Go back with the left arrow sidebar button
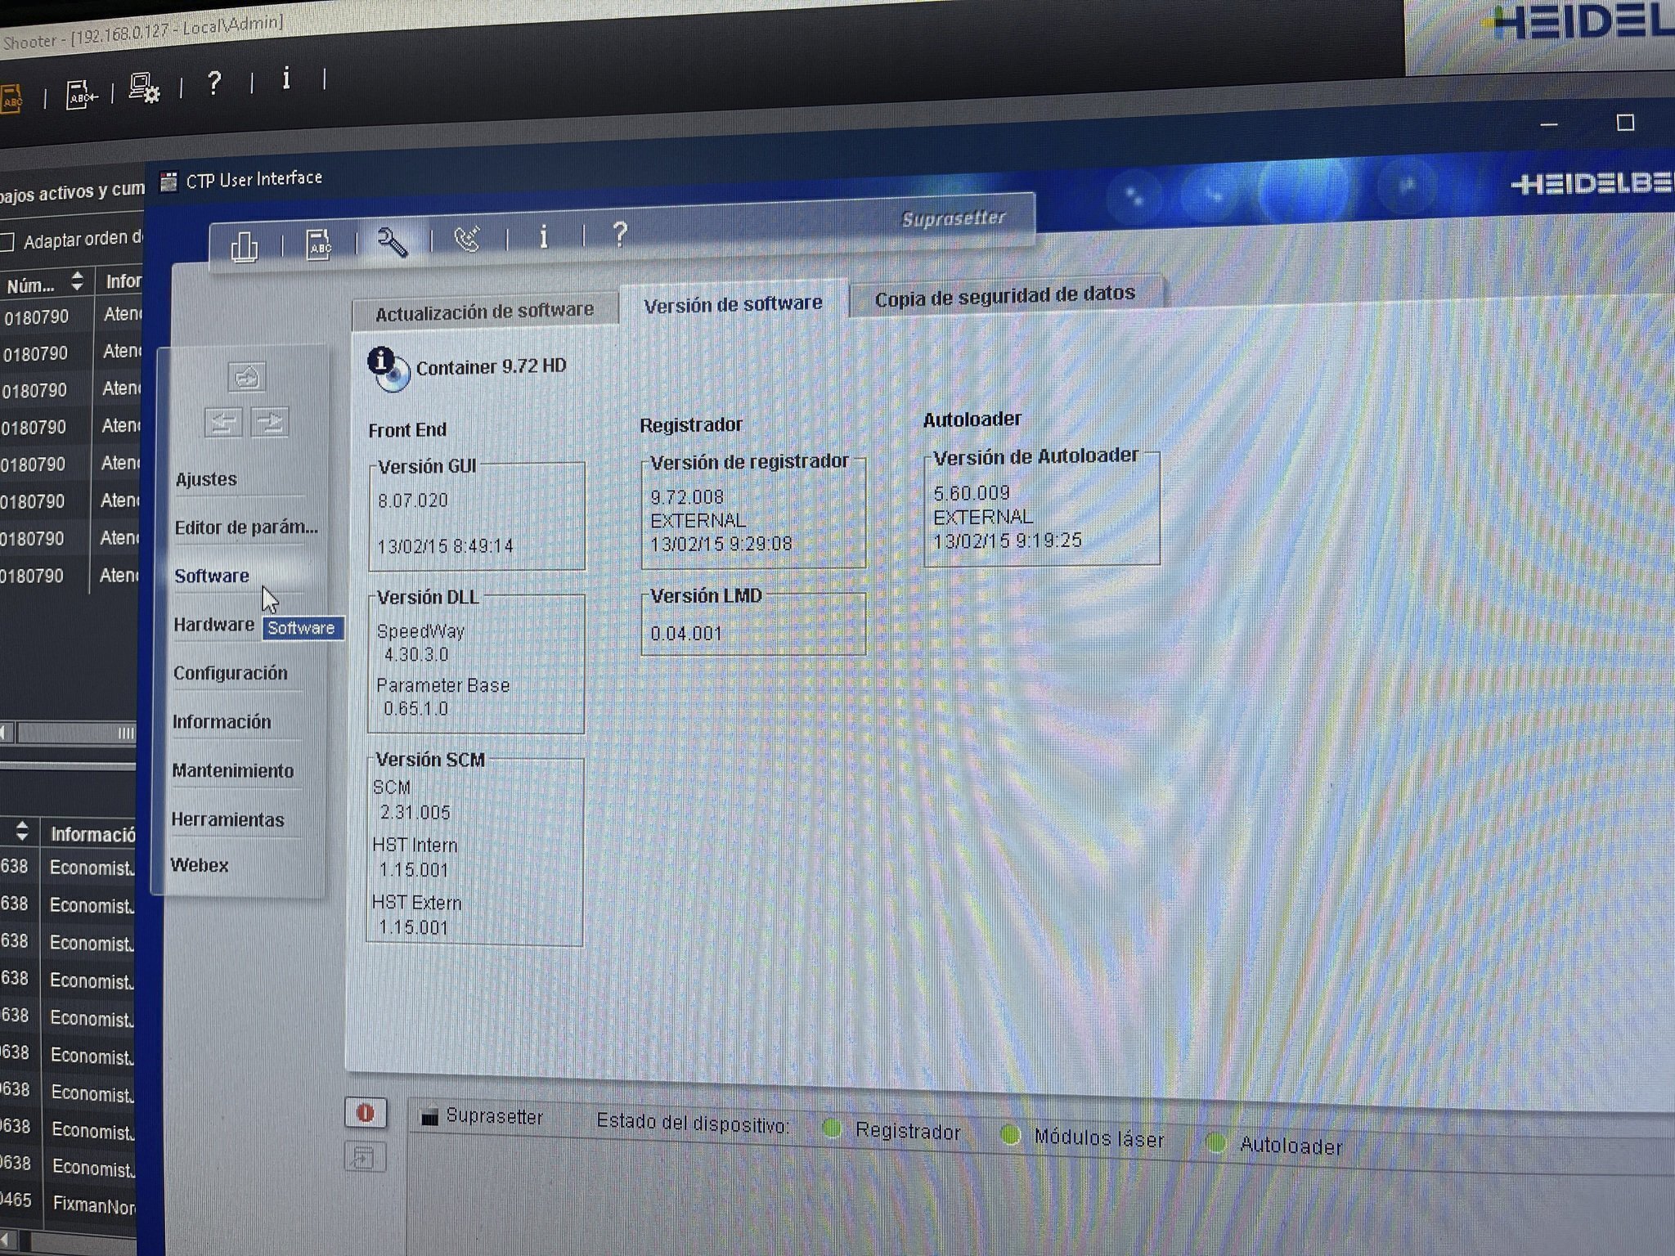The width and height of the screenshot is (1675, 1256). click(223, 422)
